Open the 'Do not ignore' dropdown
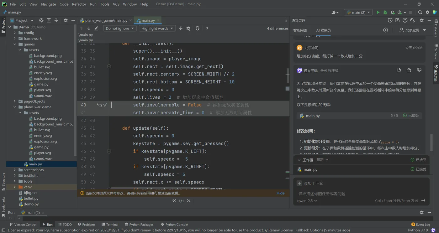 click(x=120, y=28)
